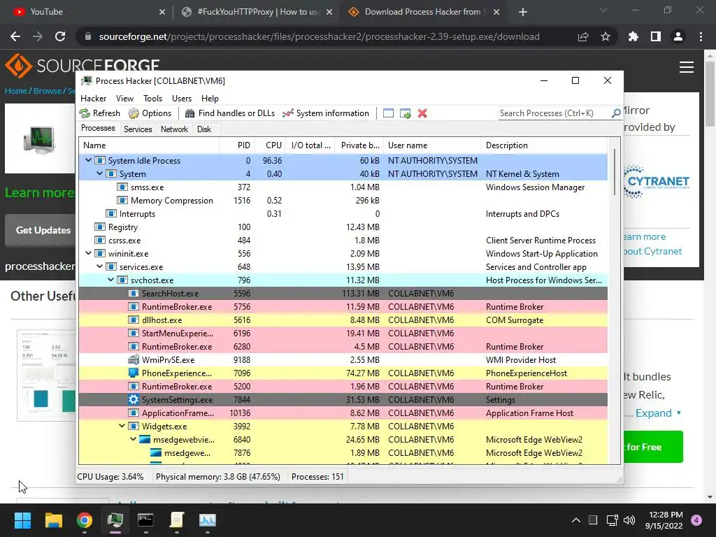
Task: Click the graph monitor taskbar icon
Action: [x=207, y=520]
